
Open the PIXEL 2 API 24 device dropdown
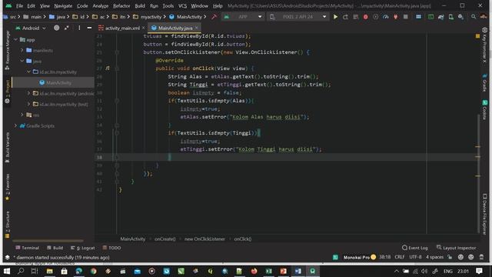(x=298, y=17)
